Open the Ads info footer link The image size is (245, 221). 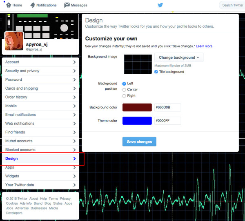pyautogui.click(x=26, y=203)
